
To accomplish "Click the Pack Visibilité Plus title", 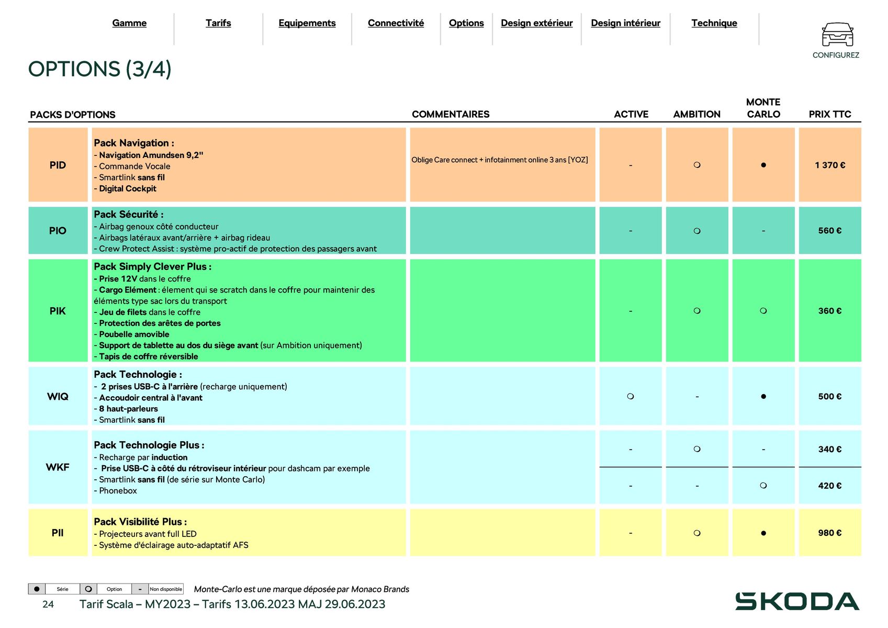I will [140, 522].
